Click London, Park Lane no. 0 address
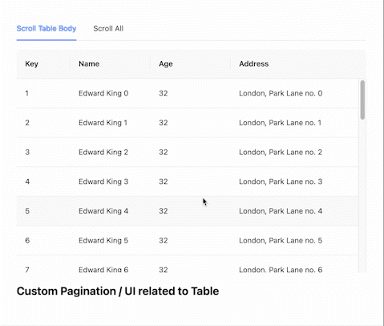The width and height of the screenshot is (384, 326). point(281,93)
